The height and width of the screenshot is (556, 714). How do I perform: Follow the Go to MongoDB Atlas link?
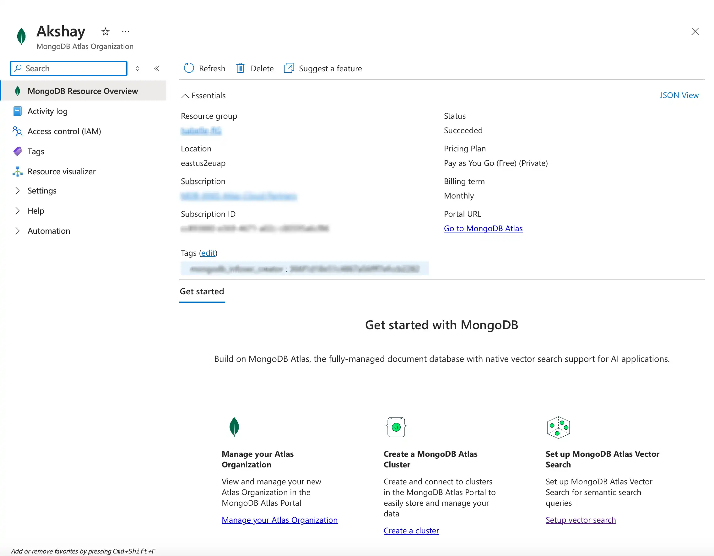pos(483,228)
